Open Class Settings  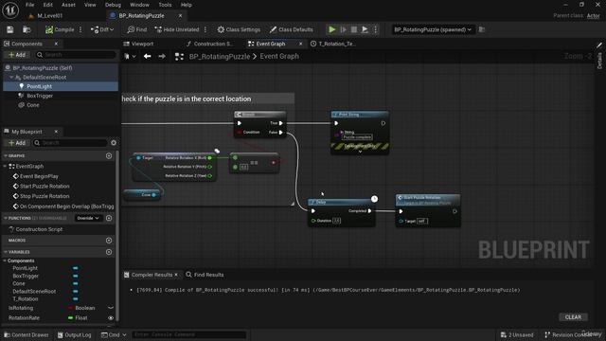[x=239, y=29]
